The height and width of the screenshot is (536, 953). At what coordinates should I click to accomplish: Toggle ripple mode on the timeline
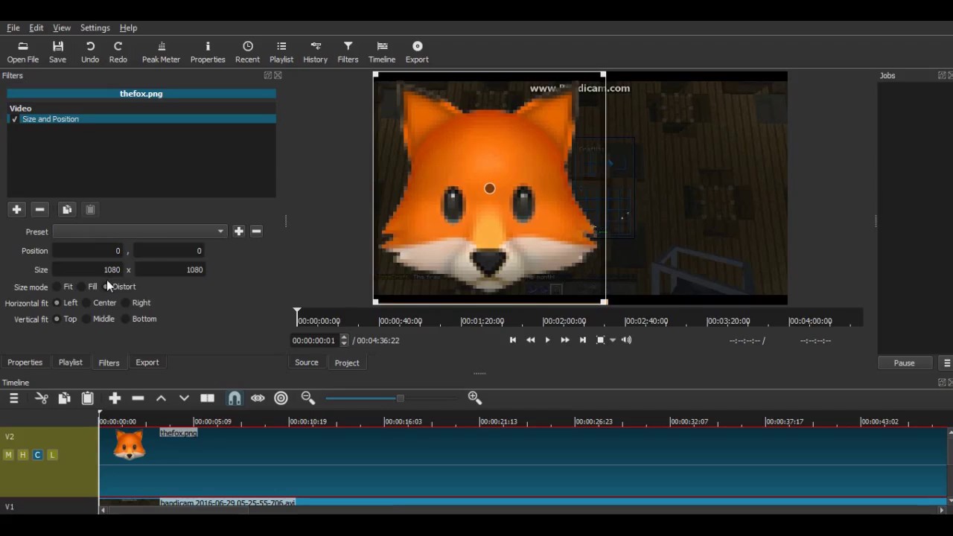click(281, 398)
